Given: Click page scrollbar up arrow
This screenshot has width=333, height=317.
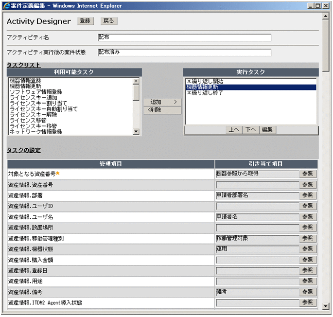Looking at the screenshot, I should tap(326, 16).
